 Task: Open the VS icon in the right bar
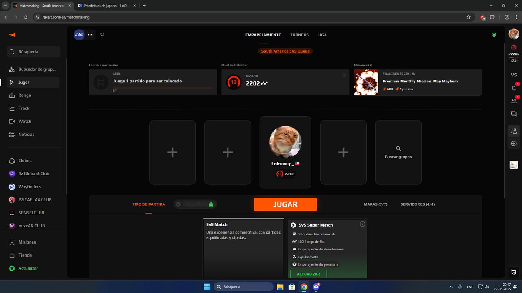click(x=514, y=75)
